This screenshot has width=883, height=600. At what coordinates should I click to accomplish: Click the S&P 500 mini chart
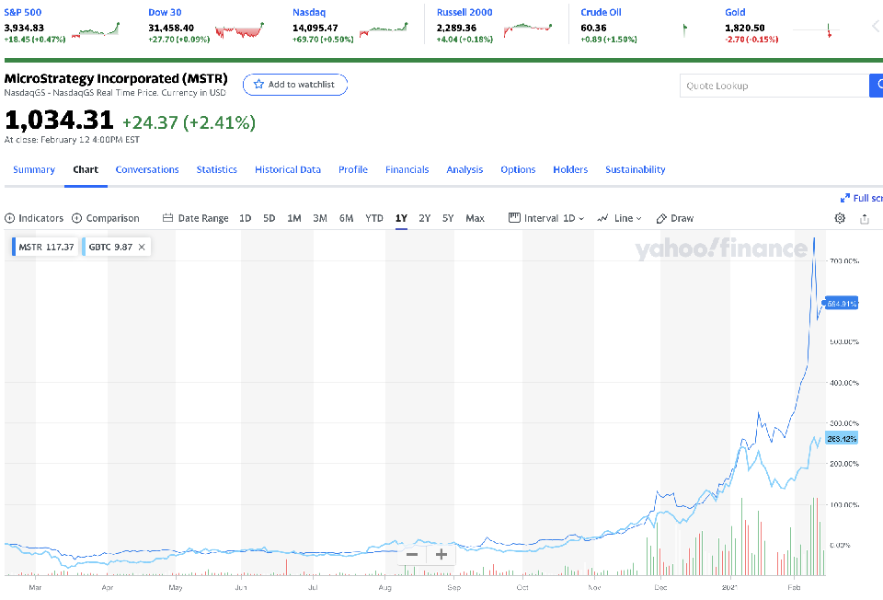coord(96,30)
